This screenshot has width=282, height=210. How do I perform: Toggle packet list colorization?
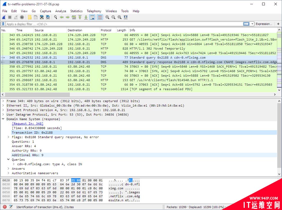click(100, 17)
